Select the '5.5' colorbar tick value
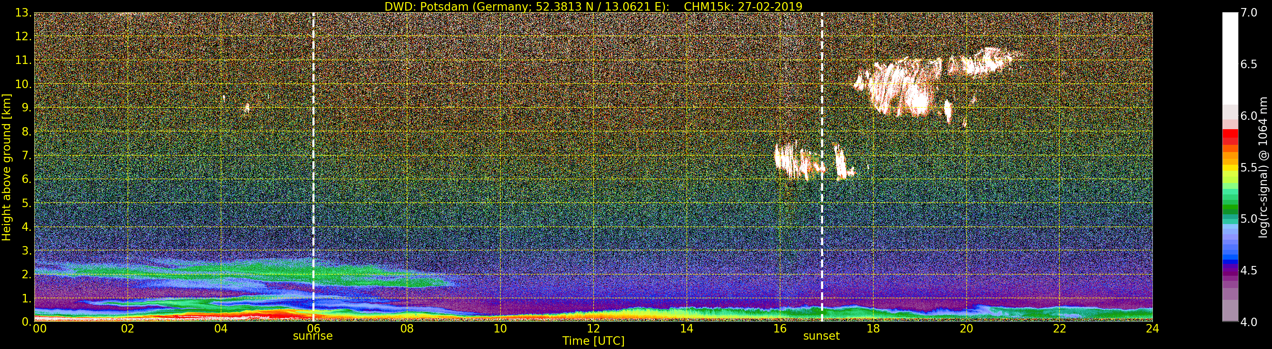1272x349 pixels. 1248,167
